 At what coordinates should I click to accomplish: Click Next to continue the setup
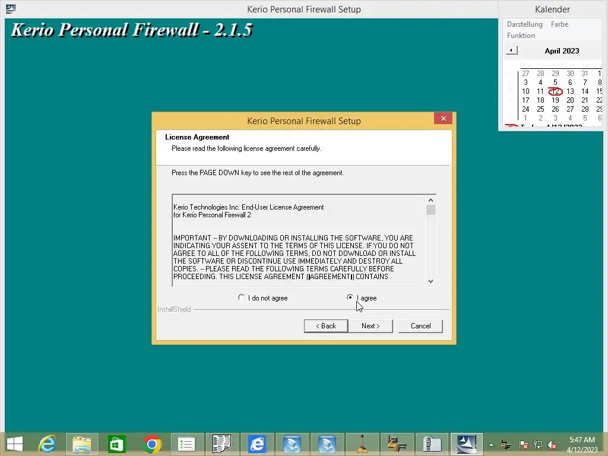click(x=370, y=326)
